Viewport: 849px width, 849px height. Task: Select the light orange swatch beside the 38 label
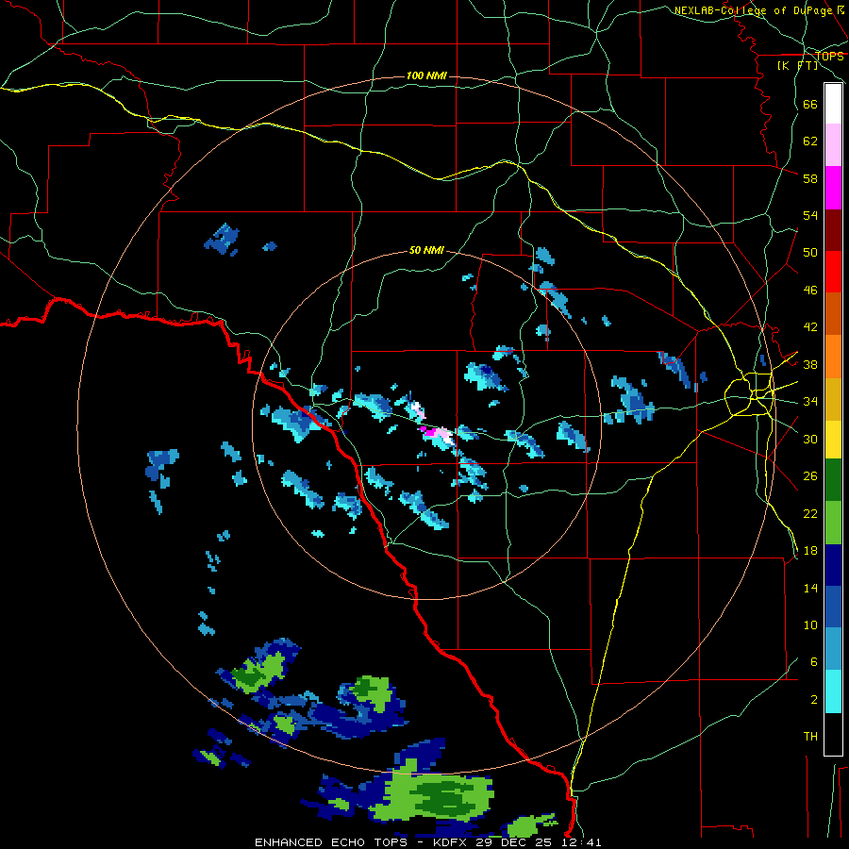pos(833,357)
